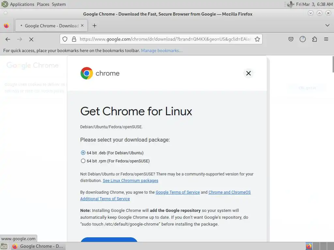Image resolution: width=334 pixels, height=250 pixels.
Task: Click "Please select your download package:" text
Action: click(x=125, y=140)
